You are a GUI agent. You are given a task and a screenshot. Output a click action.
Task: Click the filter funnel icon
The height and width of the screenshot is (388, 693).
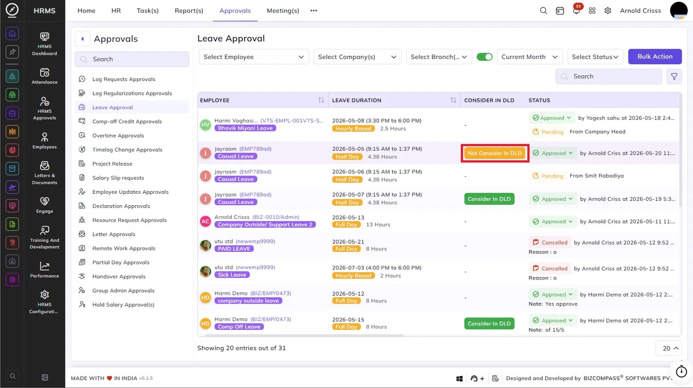pyautogui.click(x=674, y=76)
